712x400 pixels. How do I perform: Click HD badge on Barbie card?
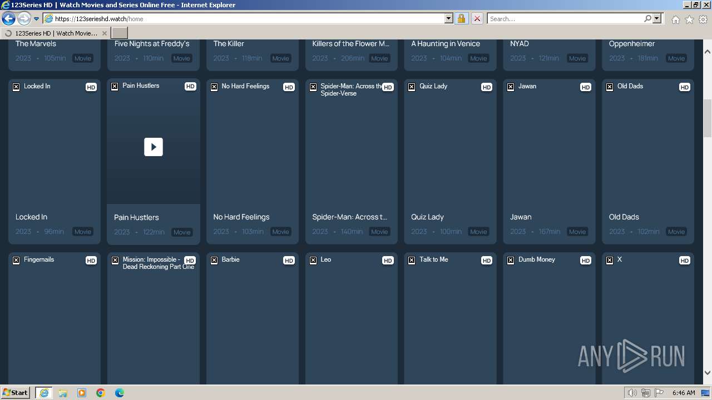point(289,261)
